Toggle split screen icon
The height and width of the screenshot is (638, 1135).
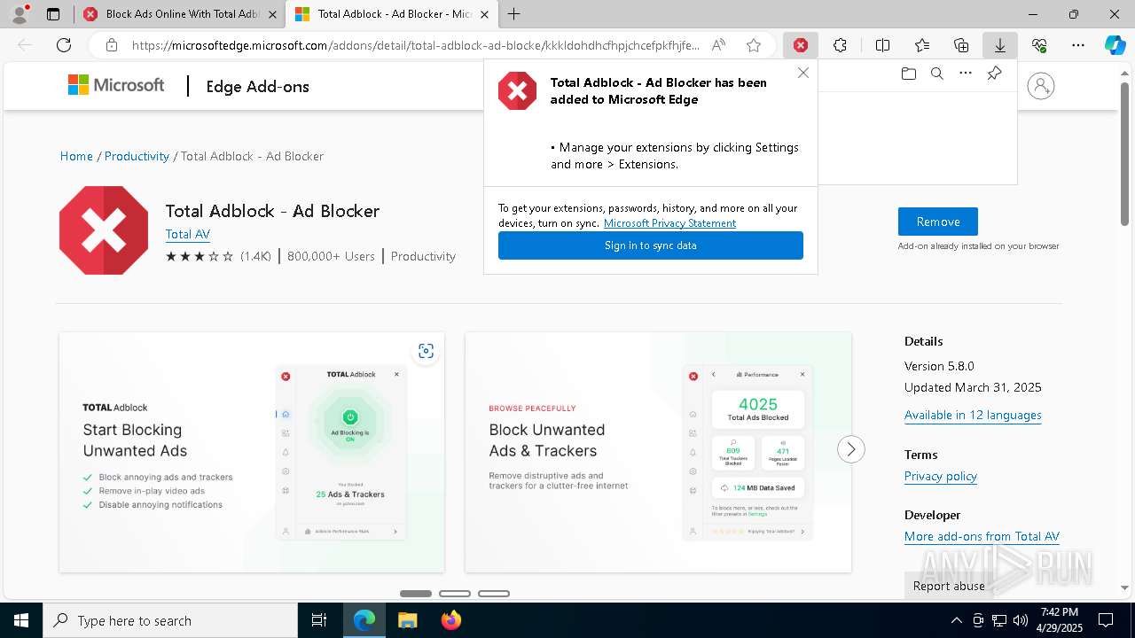tap(883, 45)
